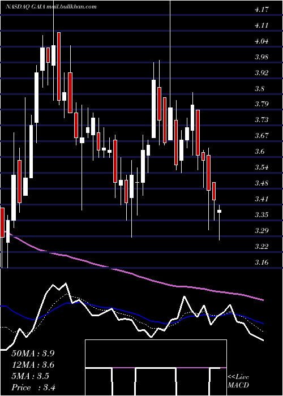
Task: Click the 3.67 price axis label
Action: click(262, 136)
